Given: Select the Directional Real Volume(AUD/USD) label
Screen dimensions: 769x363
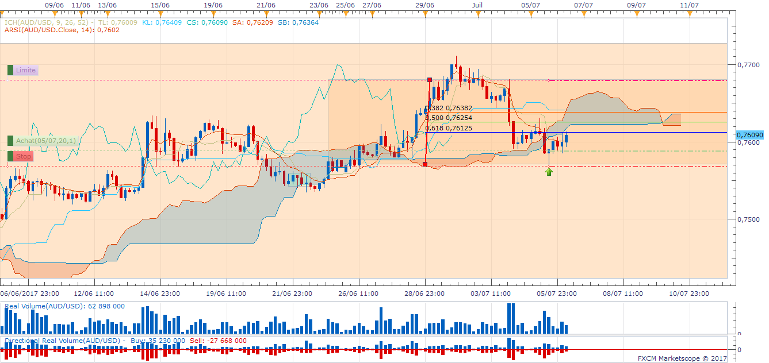Looking at the screenshot, I should click(63, 341).
